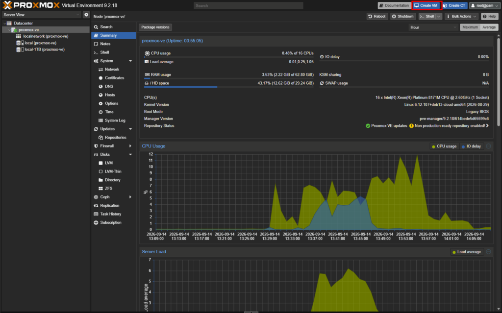Click the ZFS grid icon
Viewport: 502px width, 313px height.
click(x=101, y=189)
